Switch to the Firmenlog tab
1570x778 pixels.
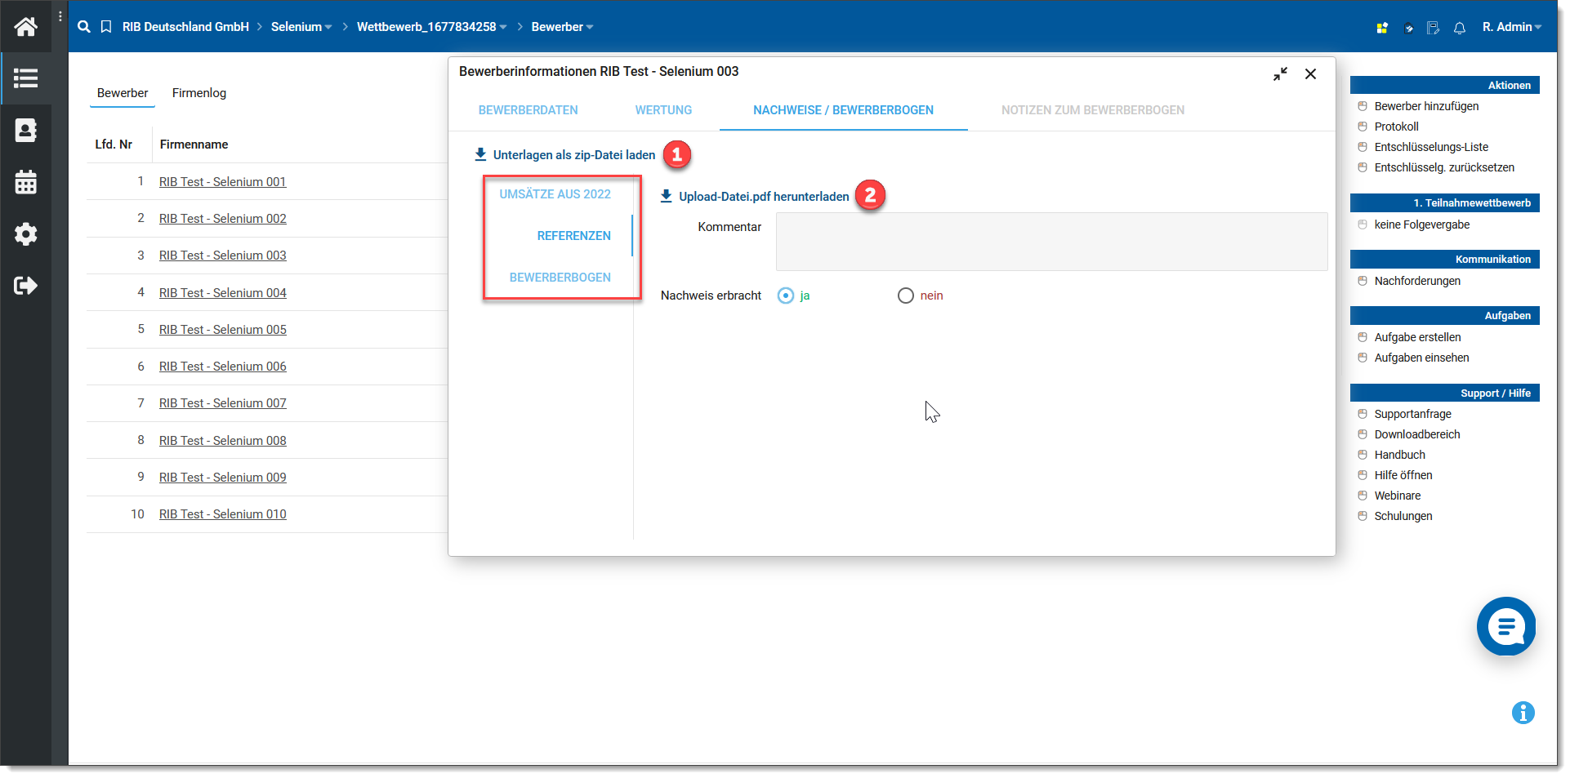click(x=198, y=93)
